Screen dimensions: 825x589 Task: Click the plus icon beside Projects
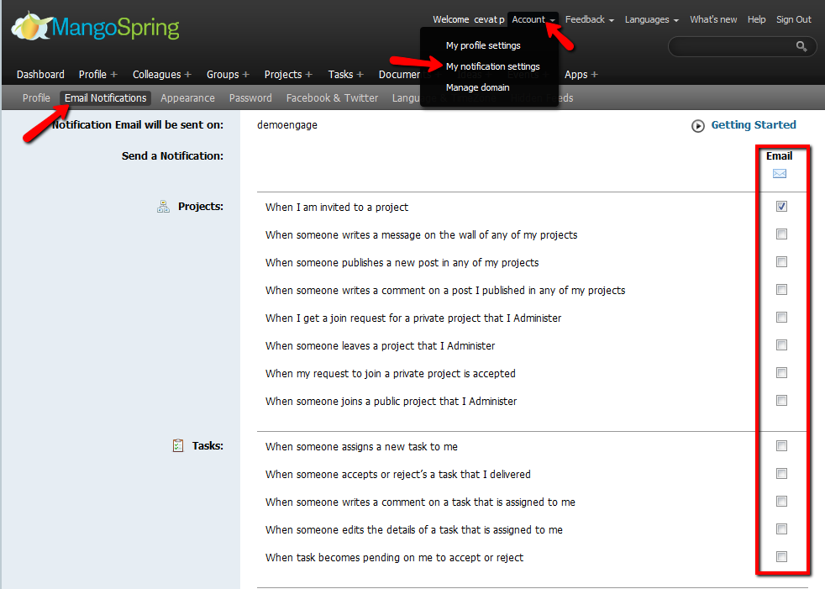click(x=309, y=74)
